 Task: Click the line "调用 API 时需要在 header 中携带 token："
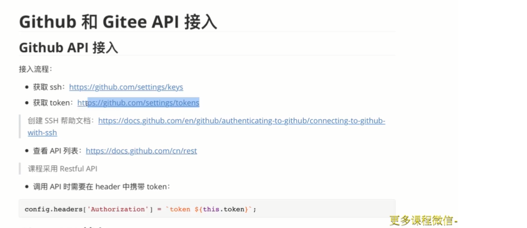[102, 187]
